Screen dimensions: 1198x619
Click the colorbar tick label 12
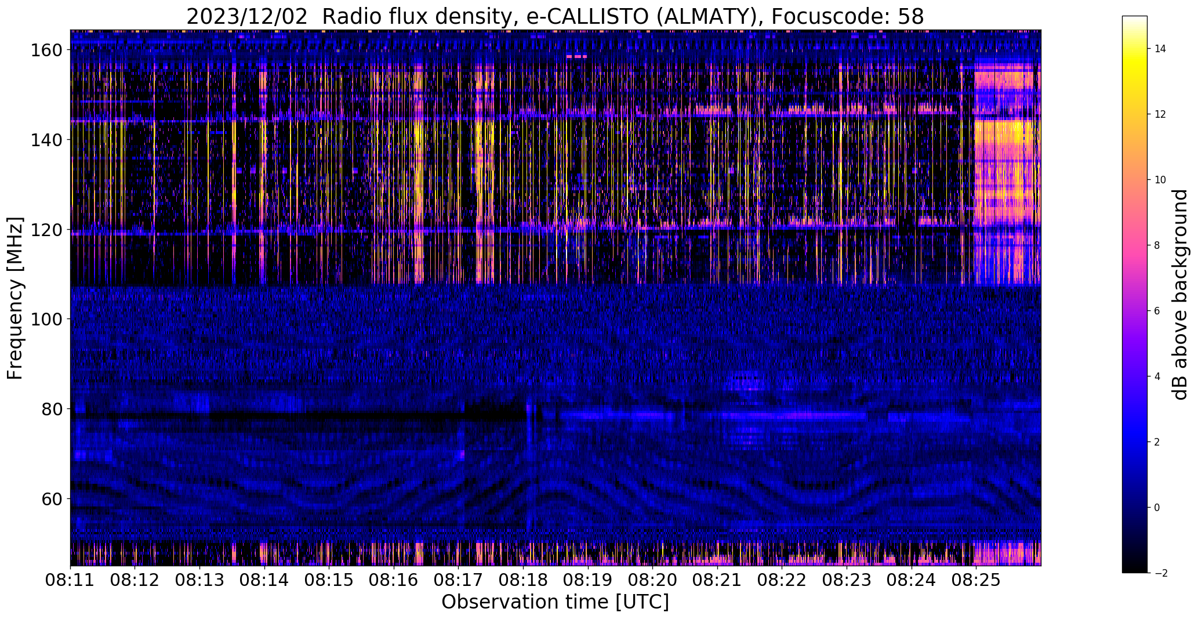tap(1160, 114)
